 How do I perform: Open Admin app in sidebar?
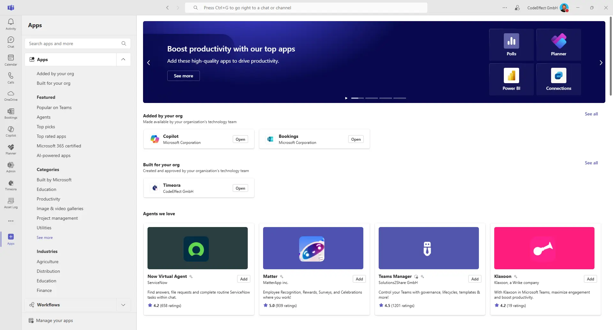pos(11,168)
